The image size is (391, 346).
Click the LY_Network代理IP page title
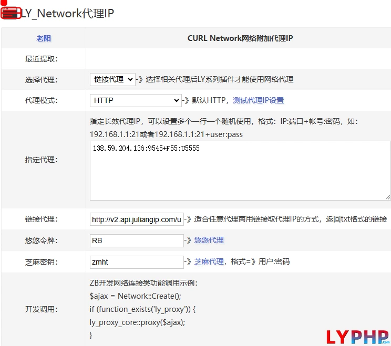(x=67, y=14)
